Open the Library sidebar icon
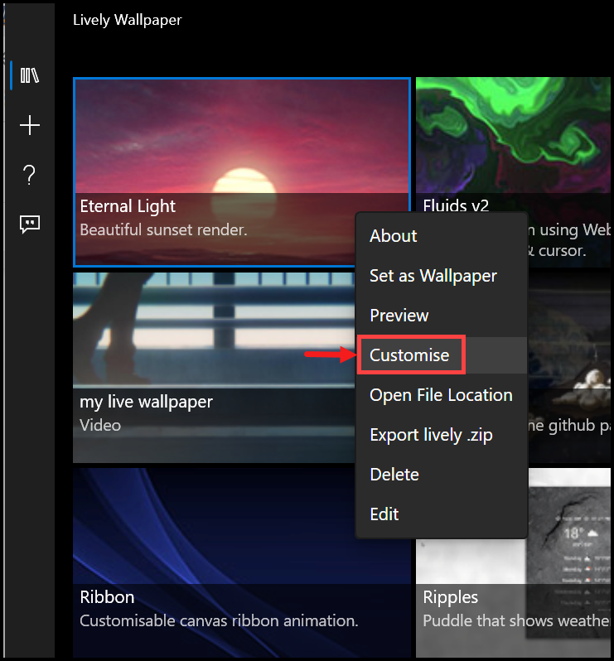The width and height of the screenshot is (614, 661). [x=30, y=75]
